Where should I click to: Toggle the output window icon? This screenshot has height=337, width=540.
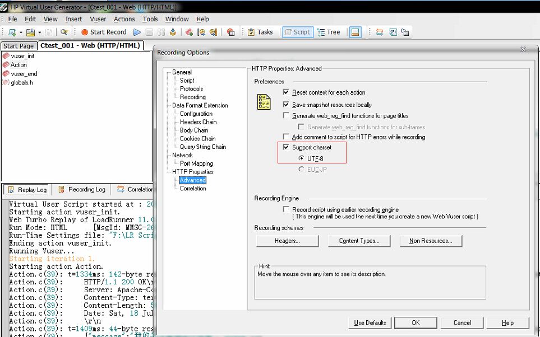[x=355, y=32]
